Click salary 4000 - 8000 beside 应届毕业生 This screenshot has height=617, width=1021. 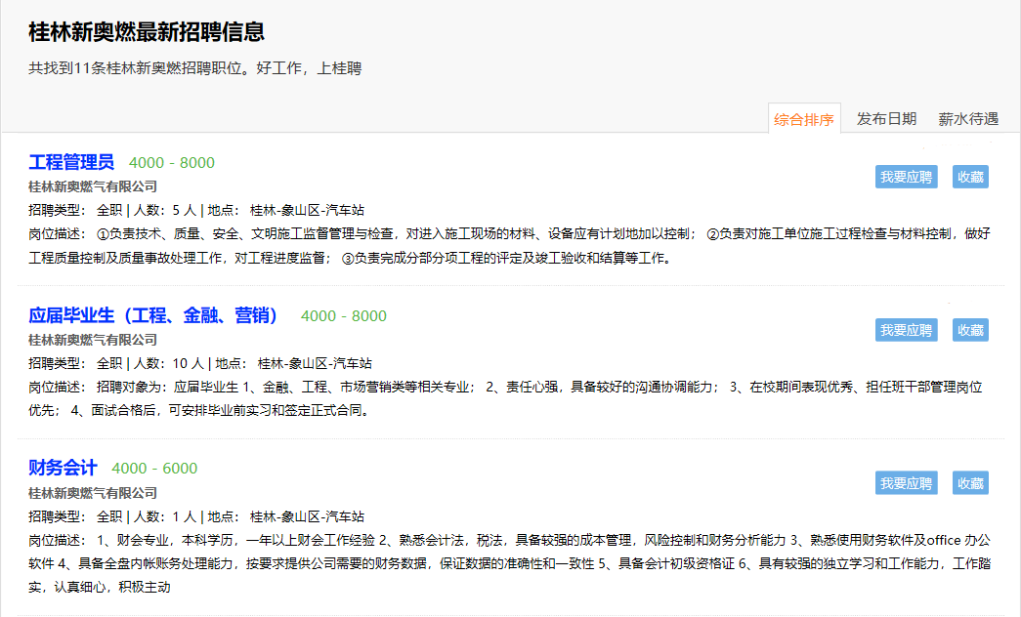click(x=344, y=315)
